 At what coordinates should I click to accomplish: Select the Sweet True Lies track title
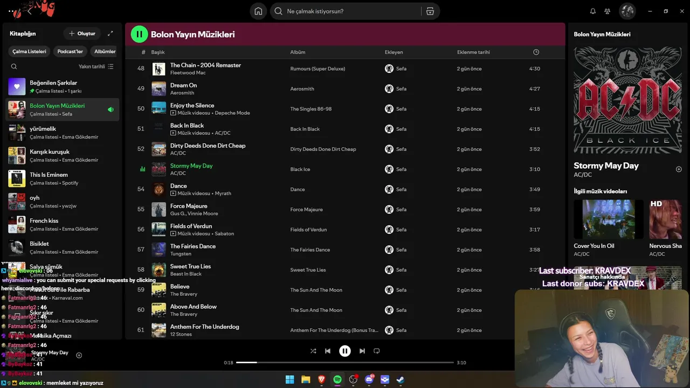tap(190, 266)
